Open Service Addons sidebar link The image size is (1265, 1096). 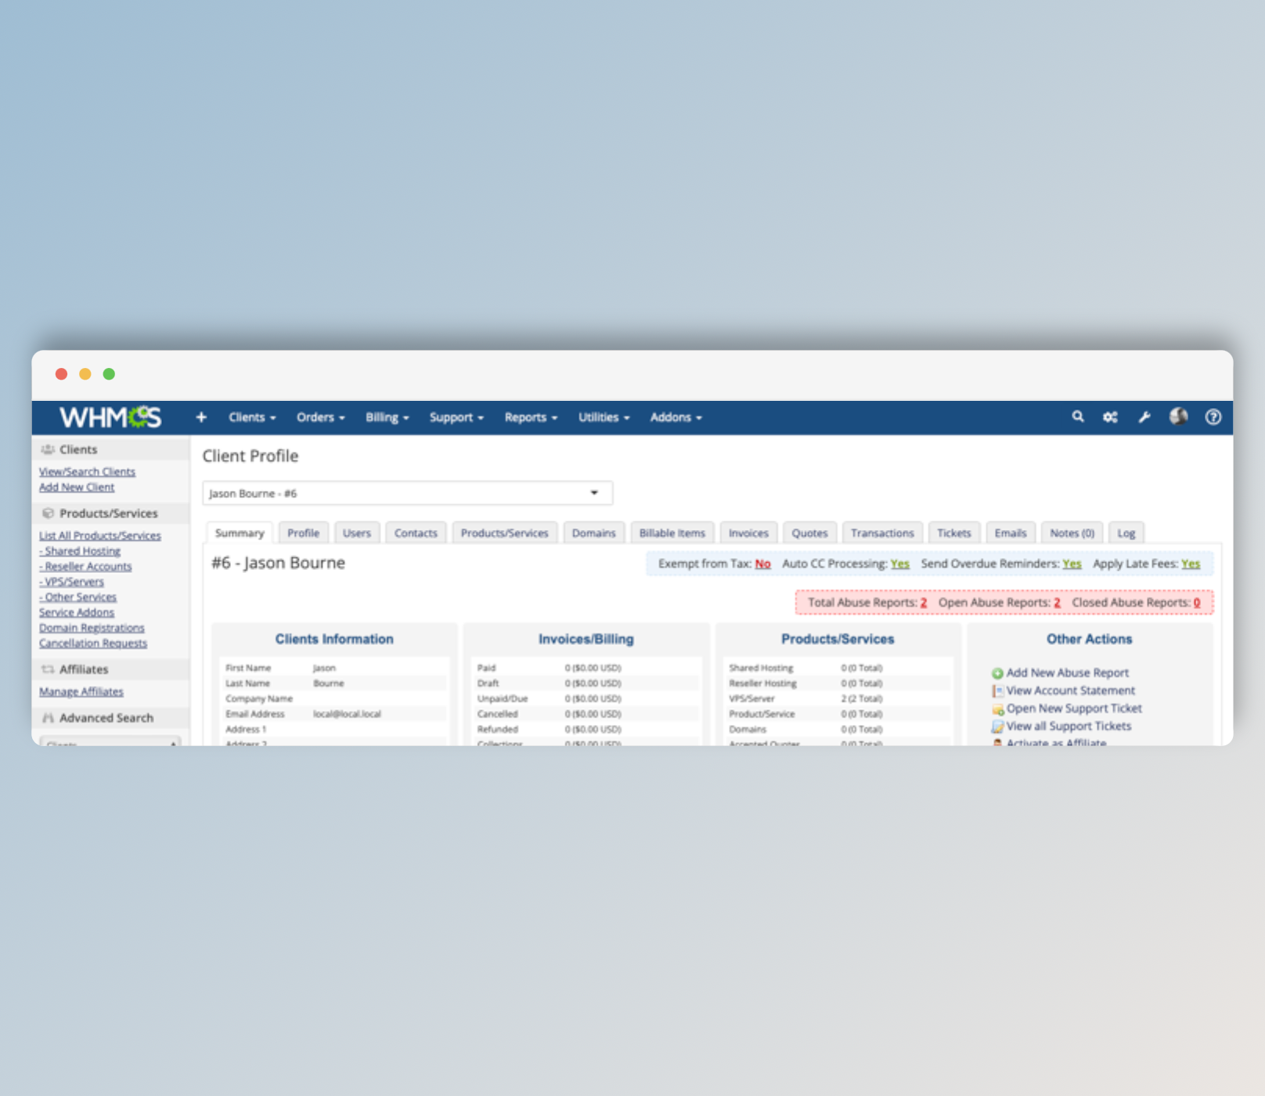click(x=77, y=613)
